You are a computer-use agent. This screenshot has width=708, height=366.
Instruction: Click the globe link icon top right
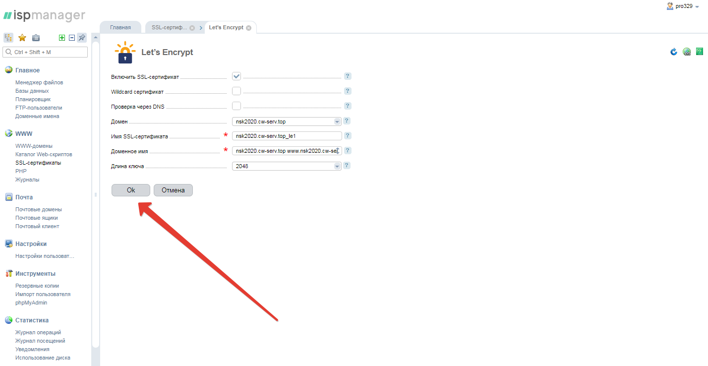[687, 52]
